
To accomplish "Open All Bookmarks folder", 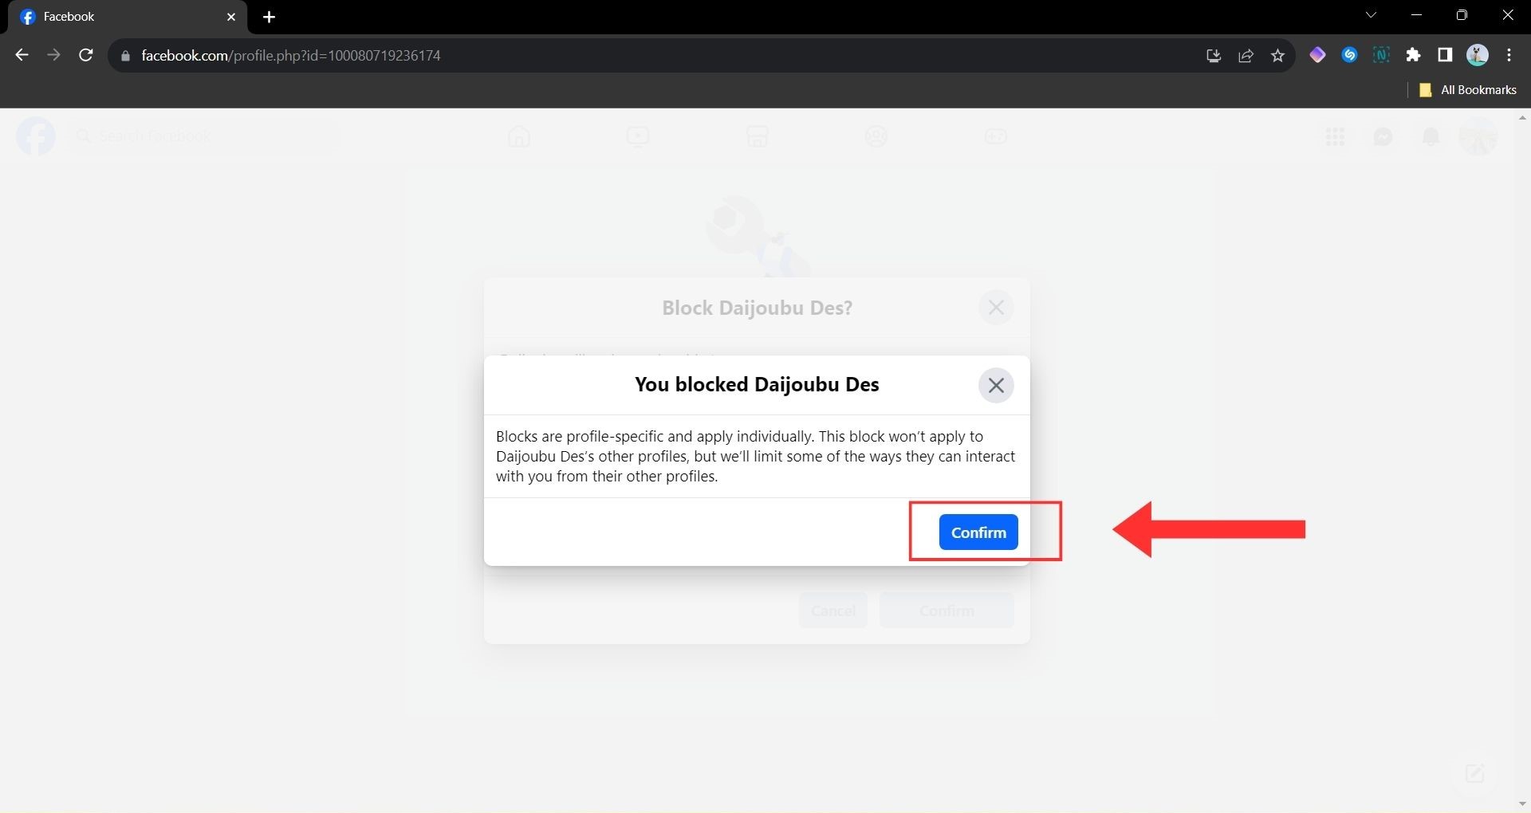I will [x=1468, y=90].
